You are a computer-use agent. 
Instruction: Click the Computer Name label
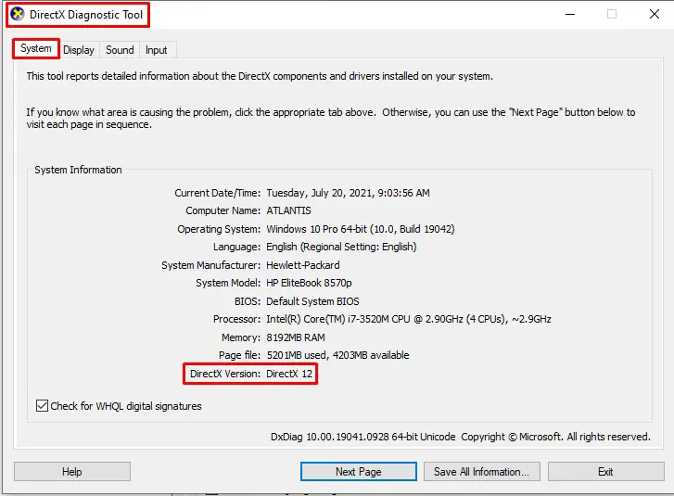point(223,210)
